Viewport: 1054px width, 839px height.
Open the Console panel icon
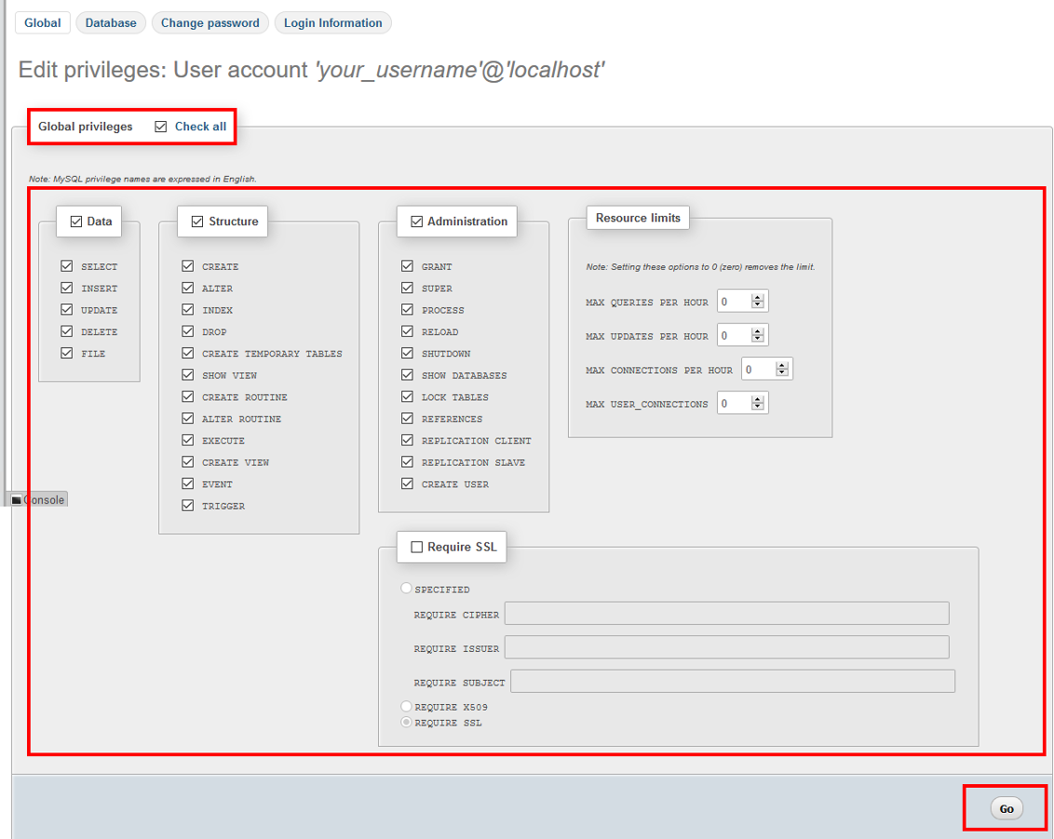click(x=17, y=500)
